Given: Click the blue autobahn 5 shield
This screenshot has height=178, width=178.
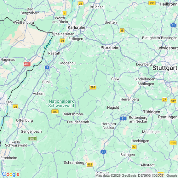Looking at the screenshot, I should pyautogui.click(x=47, y=67).
